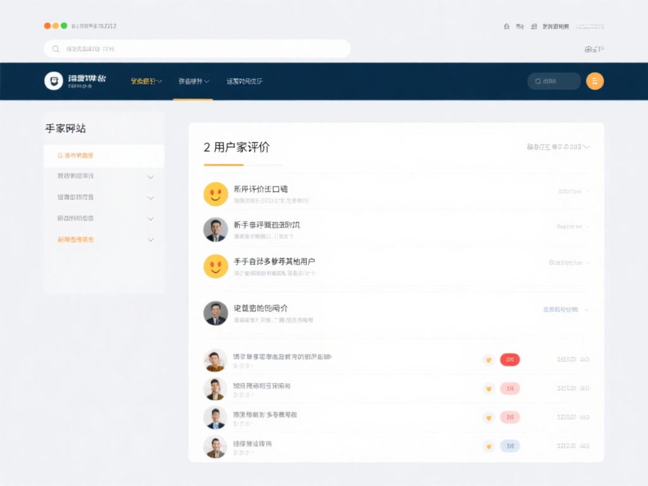The height and width of the screenshot is (486, 648).
Task: Click the home icon in the top-right header
Action: tap(506, 27)
